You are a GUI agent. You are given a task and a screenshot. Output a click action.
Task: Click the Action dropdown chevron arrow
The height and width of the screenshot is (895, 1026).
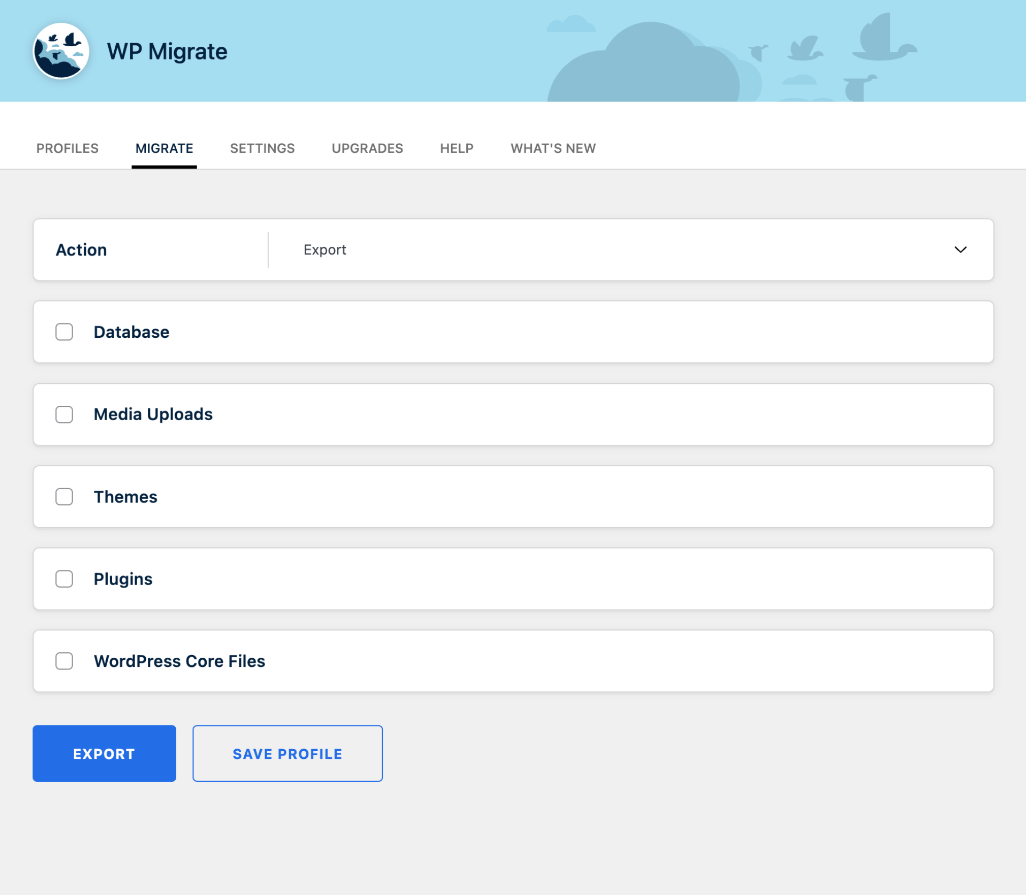coord(959,250)
